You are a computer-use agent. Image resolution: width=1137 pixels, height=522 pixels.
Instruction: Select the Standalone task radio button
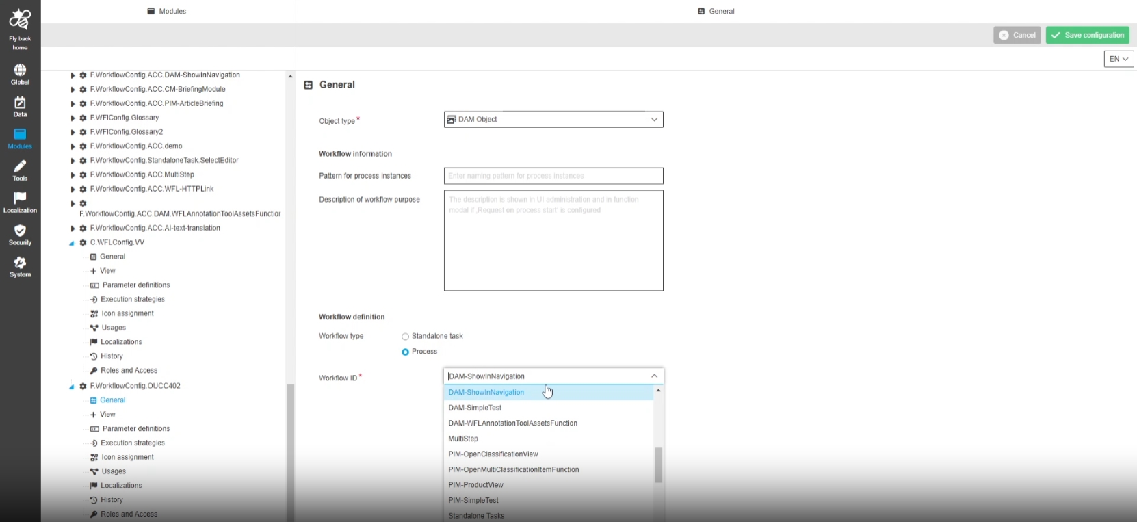click(x=405, y=337)
